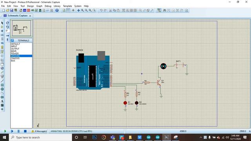Click the Rotate Clockwise icon
Viewport: 251px width, 141px height.
click(x=7, y=23)
